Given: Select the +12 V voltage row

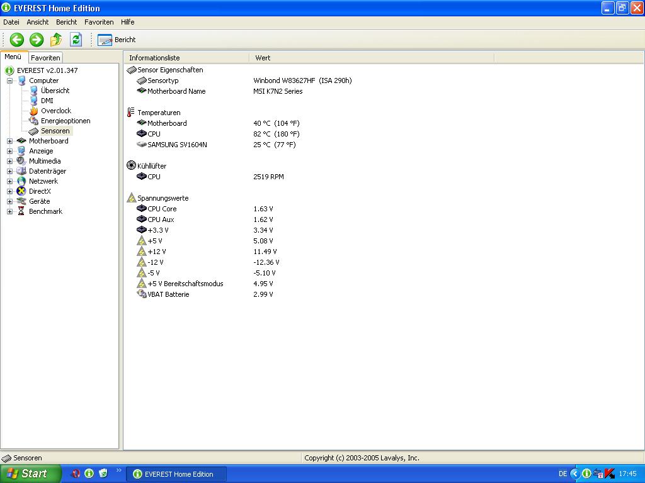Looking at the screenshot, I should pyautogui.click(x=207, y=252).
